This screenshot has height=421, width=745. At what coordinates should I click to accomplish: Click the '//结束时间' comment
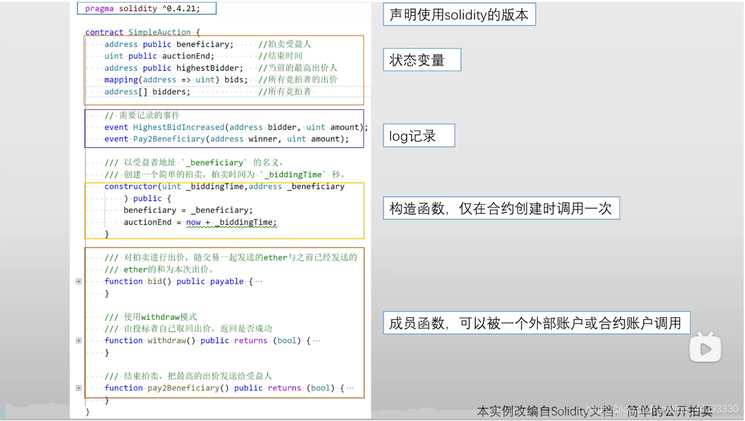coord(280,56)
